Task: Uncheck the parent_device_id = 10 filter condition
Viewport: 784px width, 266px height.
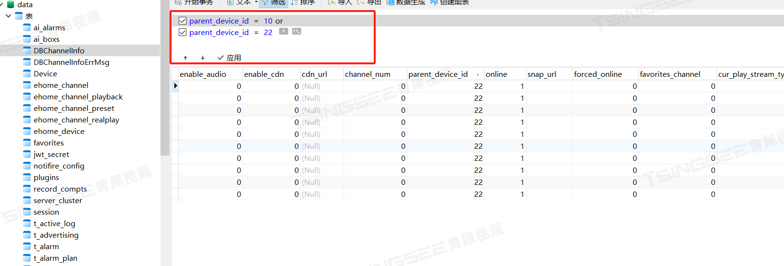Action: tap(183, 21)
